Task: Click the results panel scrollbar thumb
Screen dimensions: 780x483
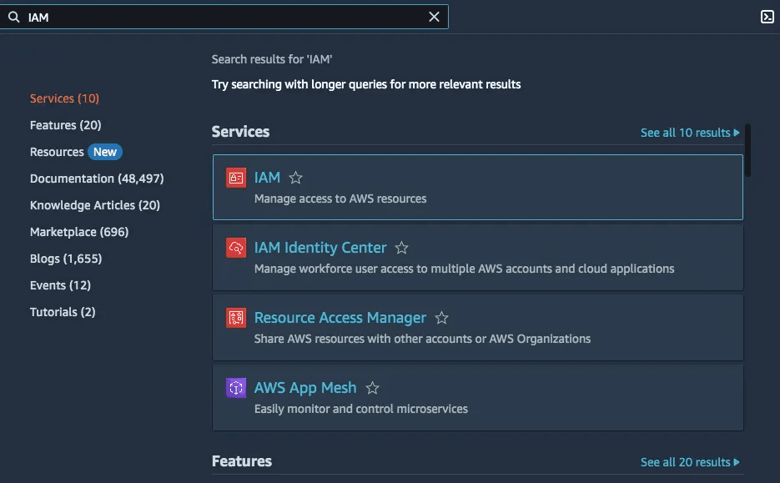Action: tap(747, 149)
